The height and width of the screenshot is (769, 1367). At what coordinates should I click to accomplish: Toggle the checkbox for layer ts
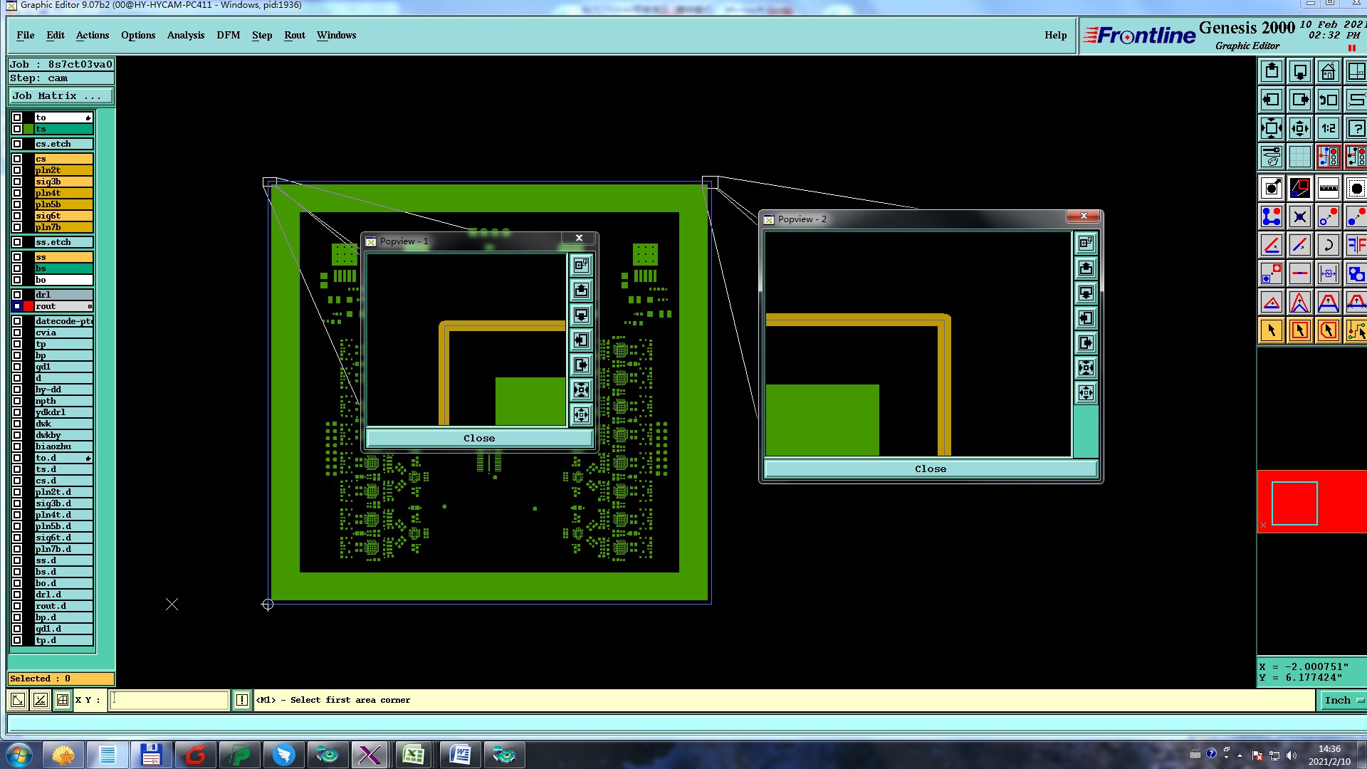click(17, 129)
